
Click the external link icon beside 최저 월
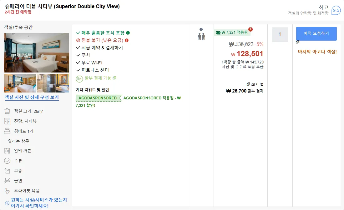pos(248,84)
